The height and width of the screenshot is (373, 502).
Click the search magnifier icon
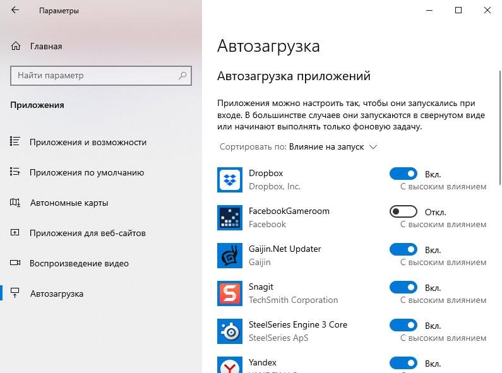[x=182, y=76]
